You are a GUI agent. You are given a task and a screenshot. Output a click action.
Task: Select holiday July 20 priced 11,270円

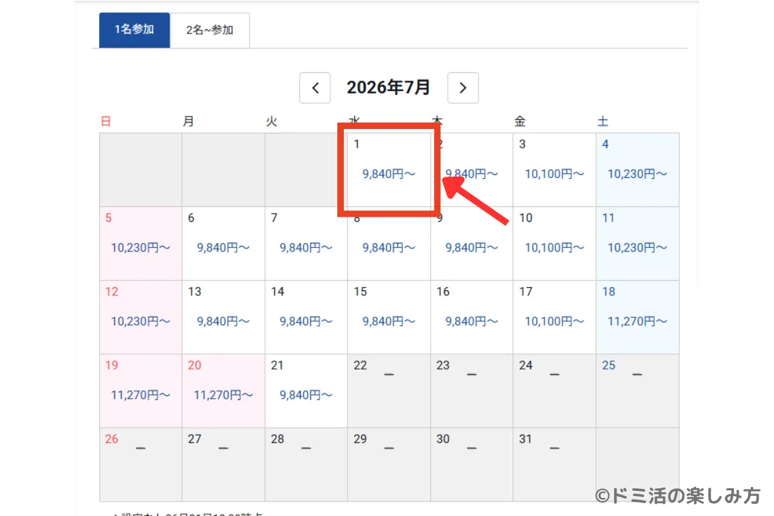tap(223, 391)
